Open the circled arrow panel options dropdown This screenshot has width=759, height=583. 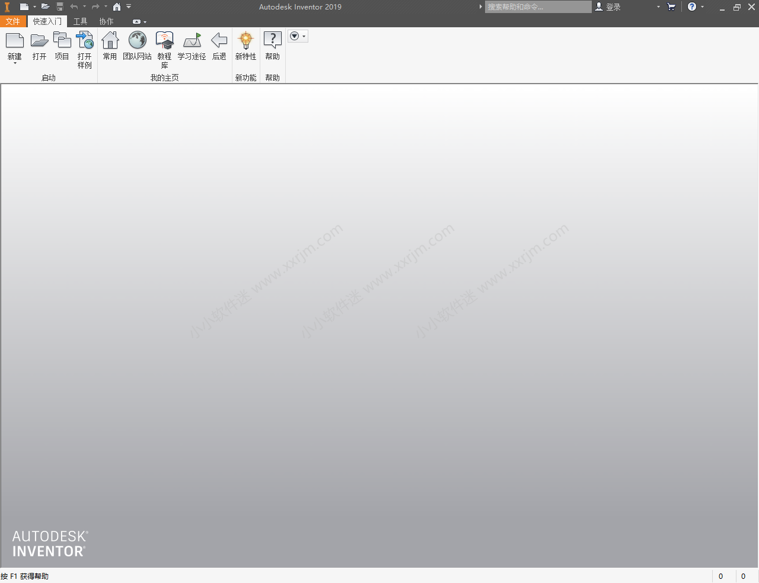tap(298, 36)
